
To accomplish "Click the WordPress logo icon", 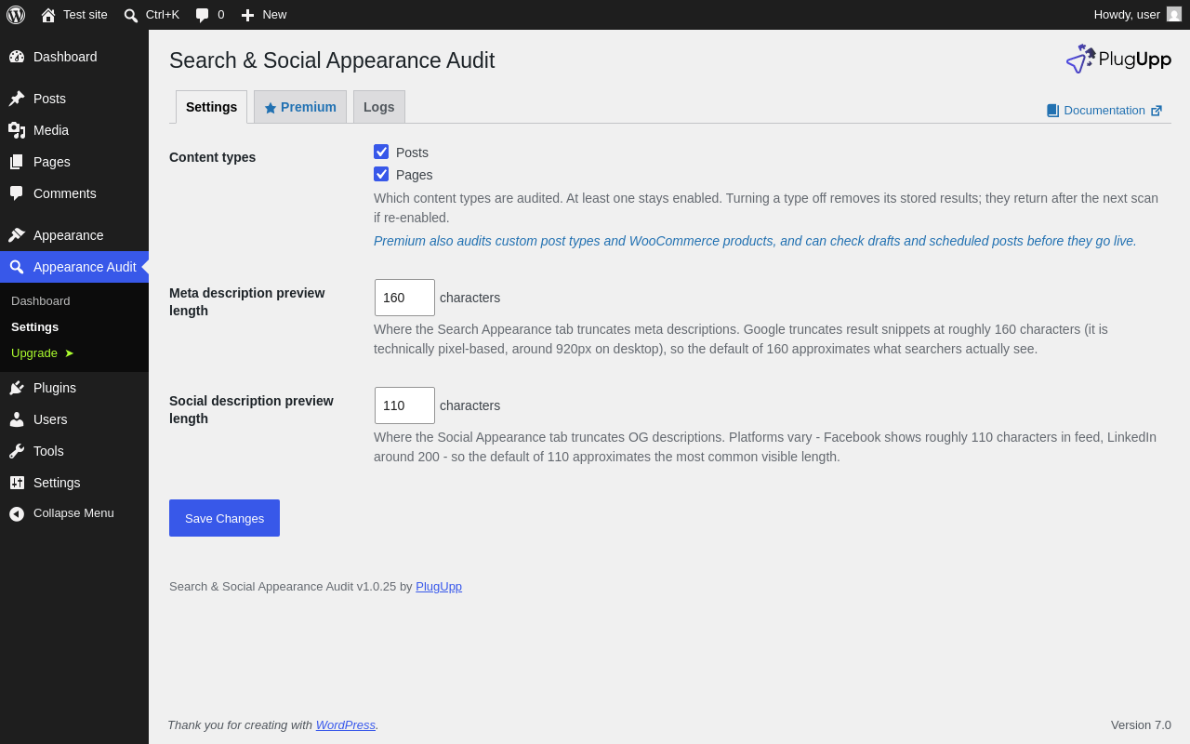I will point(16,15).
